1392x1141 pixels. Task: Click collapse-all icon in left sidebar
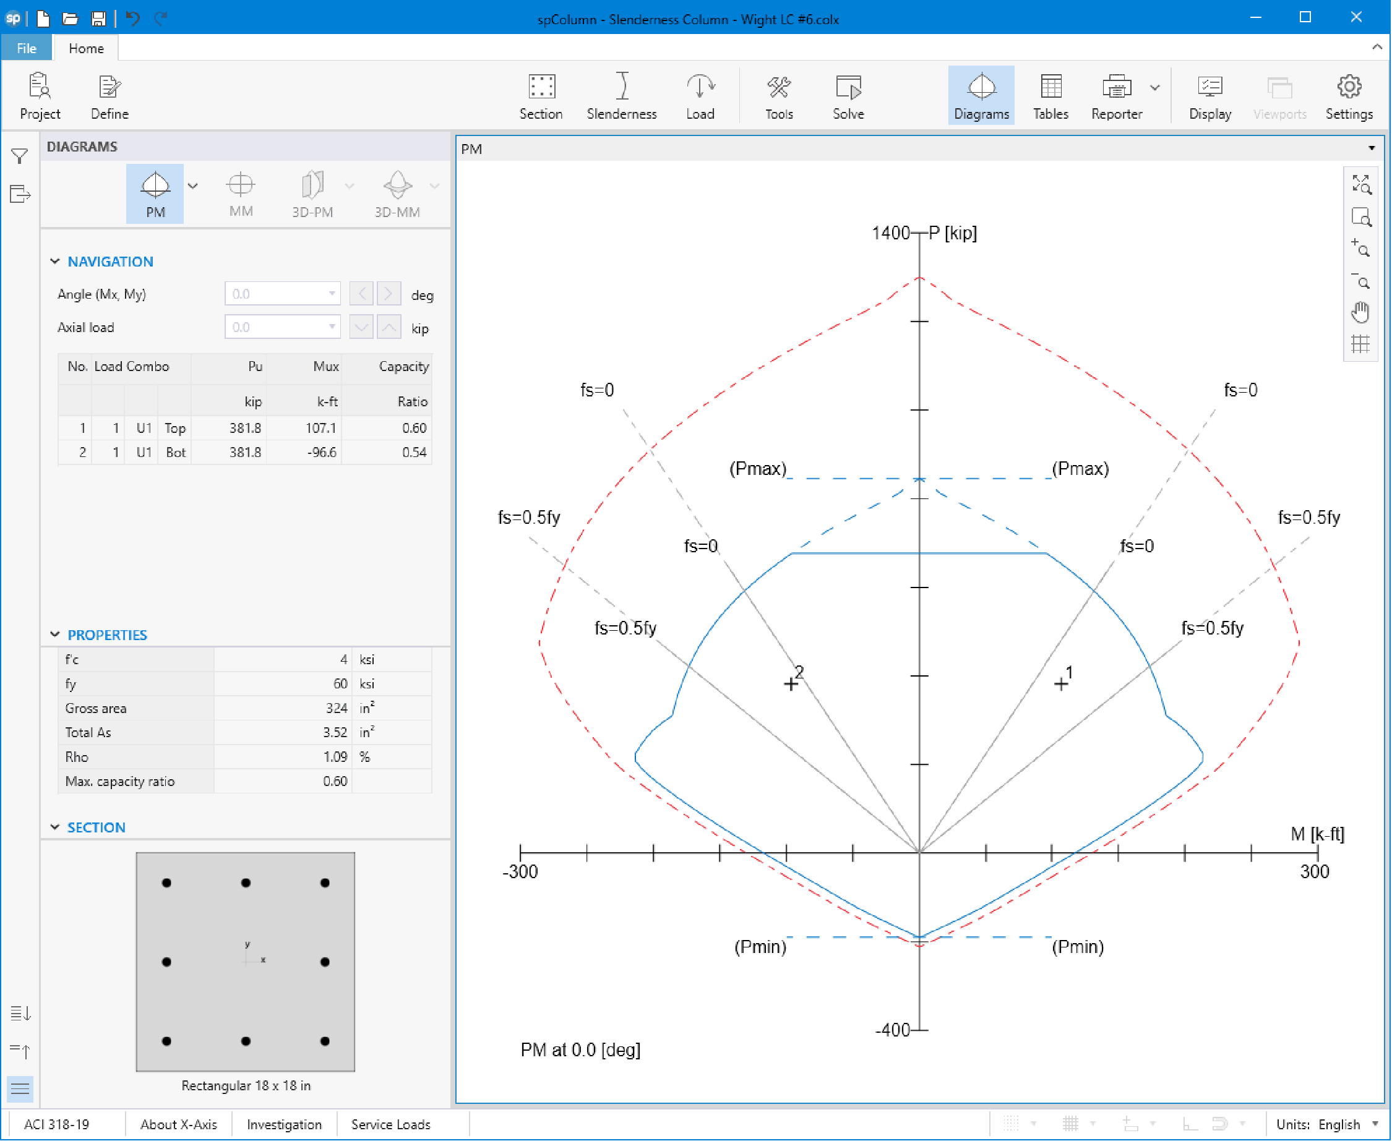(x=20, y=1053)
